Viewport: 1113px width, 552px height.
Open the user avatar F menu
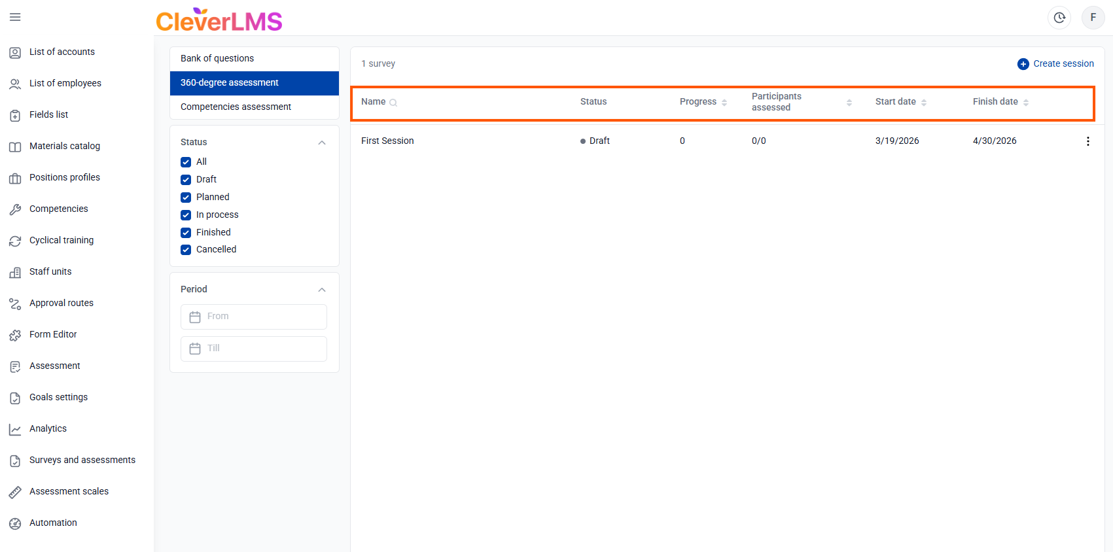1093,18
